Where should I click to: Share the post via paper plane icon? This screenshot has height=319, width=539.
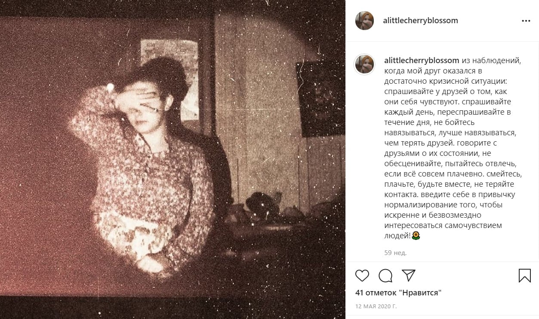point(408,275)
